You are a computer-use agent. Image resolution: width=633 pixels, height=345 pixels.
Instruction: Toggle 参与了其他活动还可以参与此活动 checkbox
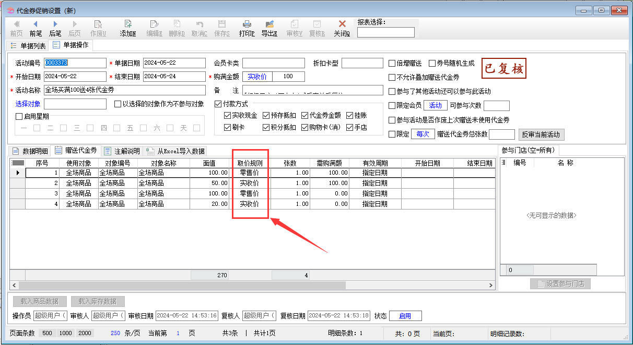pos(392,91)
